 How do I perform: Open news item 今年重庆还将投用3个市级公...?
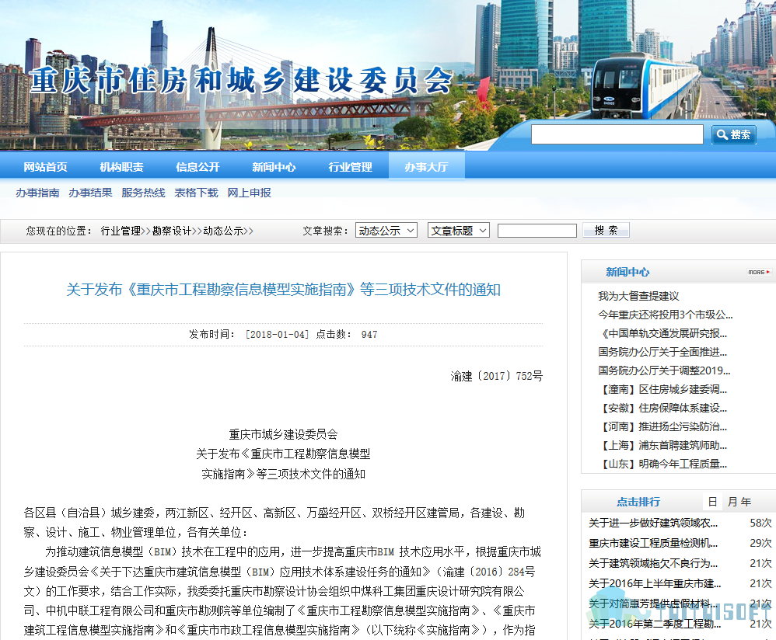[665, 315]
